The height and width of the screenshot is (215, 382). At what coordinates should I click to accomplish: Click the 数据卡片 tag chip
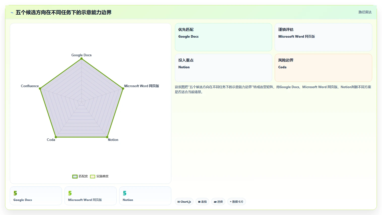point(237,202)
